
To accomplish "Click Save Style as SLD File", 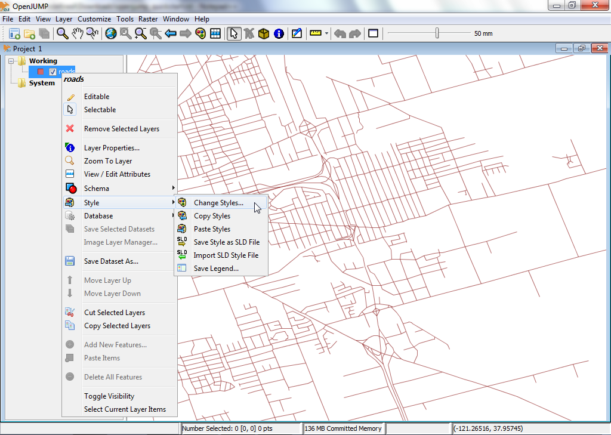I will coord(226,242).
